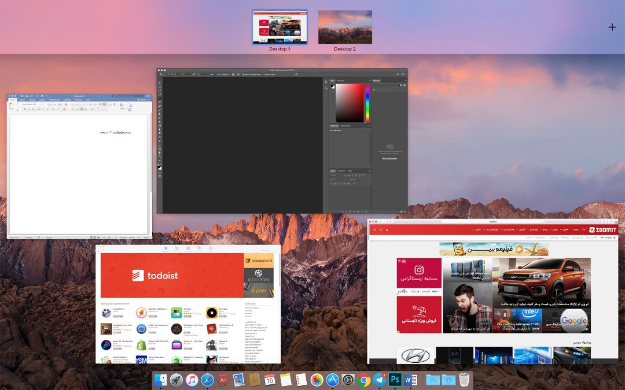Select the Zoomit browser window

pos(492,291)
